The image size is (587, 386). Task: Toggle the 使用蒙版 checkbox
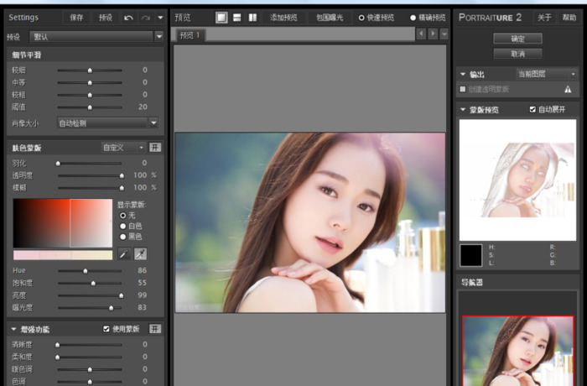coord(106,329)
